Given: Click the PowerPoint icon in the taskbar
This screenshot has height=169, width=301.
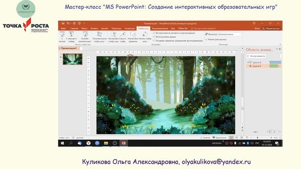Looking at the screenshot, I should tap(123, 143).
